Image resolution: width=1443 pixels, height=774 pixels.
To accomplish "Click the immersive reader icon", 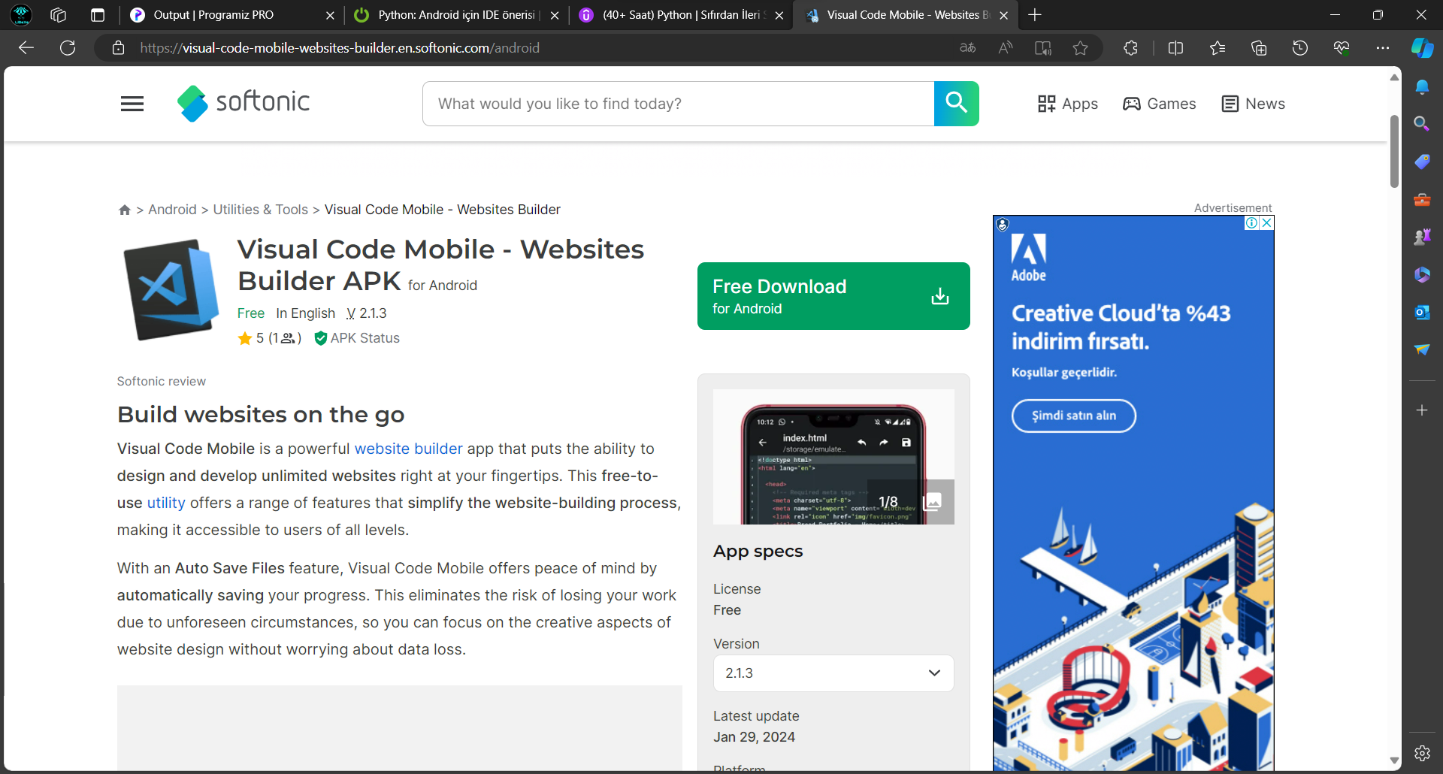I will [1043, 48].
